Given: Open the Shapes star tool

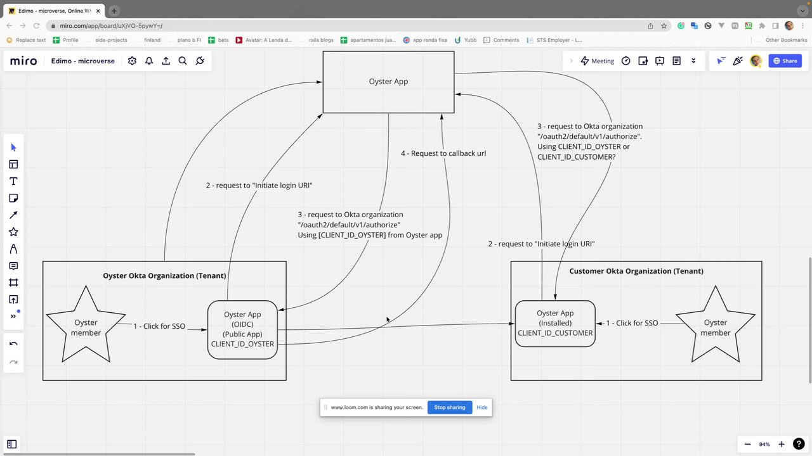Looking at the screenshot, I should click(13, 232).
